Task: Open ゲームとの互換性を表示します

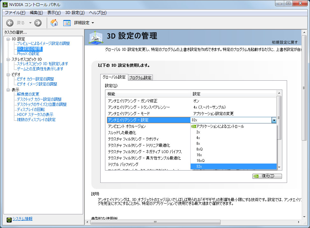Action: 40,69
